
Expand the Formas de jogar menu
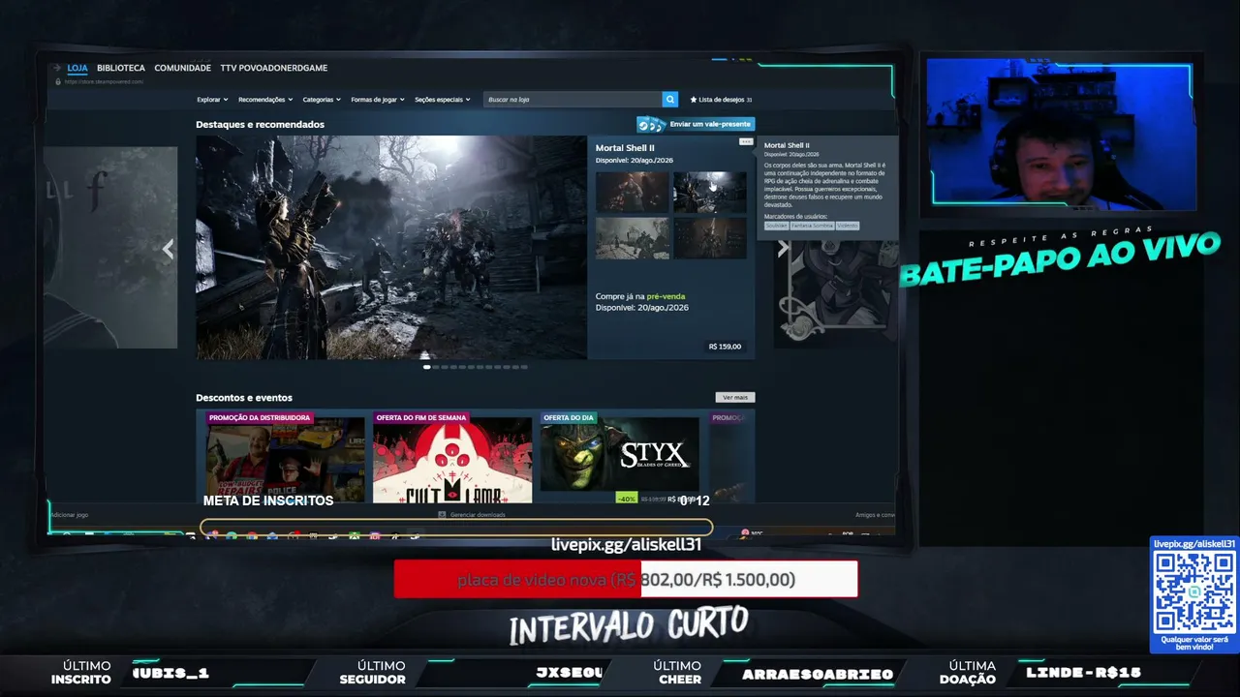pyautogui.click(x=378, y=100)
